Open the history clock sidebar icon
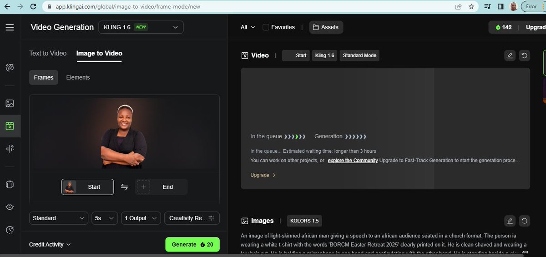Viewport: 546px width, 257px height. click(10, 230)
